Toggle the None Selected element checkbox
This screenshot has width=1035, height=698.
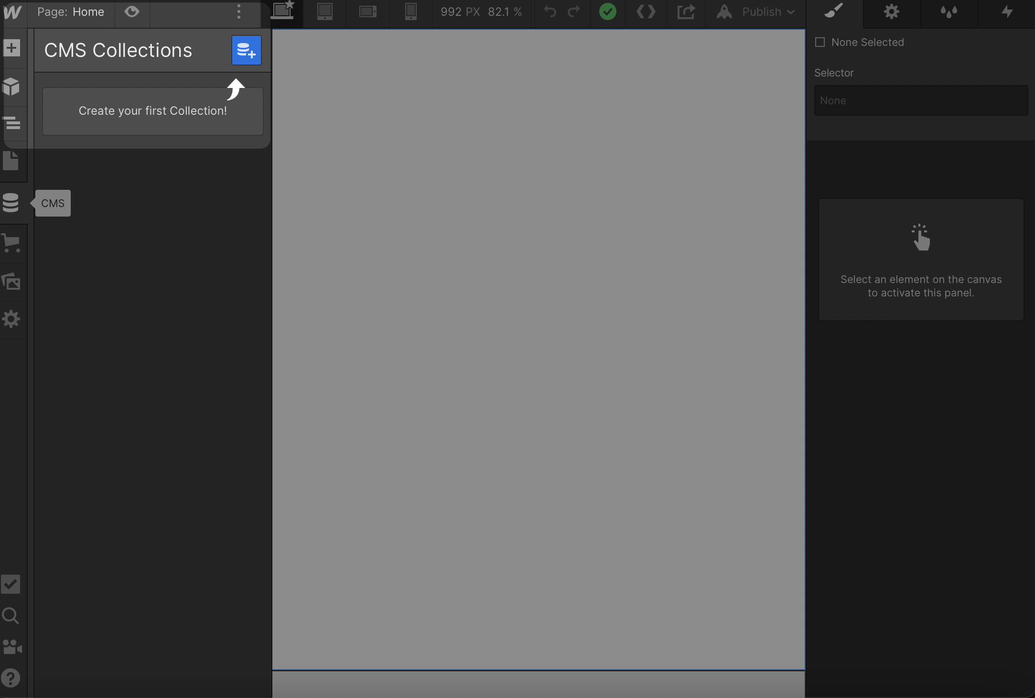tap(820, 42)
